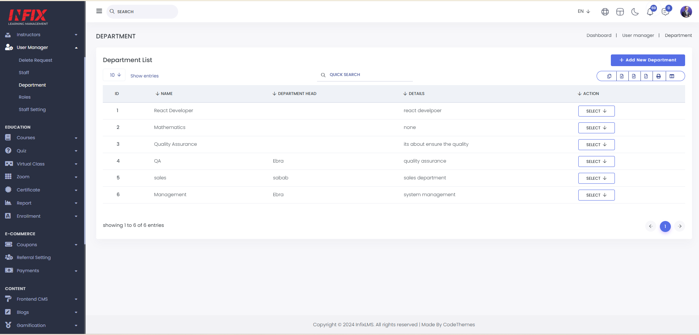Go to next page arrow
Viewport: 699px width, 335px height.
(680, 226)
